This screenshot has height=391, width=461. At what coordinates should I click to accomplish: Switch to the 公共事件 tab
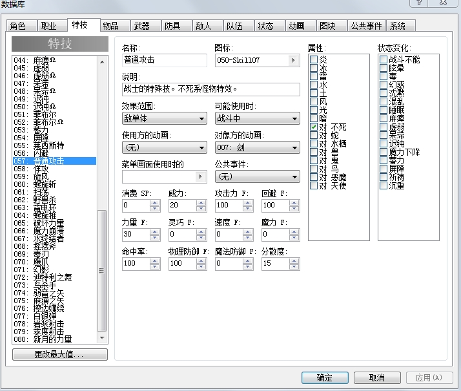(366, 26)
